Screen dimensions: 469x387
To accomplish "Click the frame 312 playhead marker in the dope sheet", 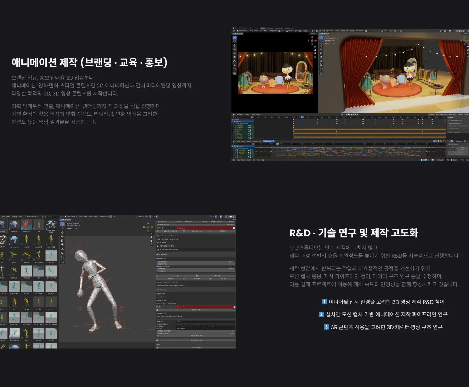I will coord(302,117).
